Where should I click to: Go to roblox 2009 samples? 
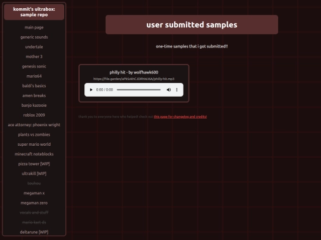point(34,115)
